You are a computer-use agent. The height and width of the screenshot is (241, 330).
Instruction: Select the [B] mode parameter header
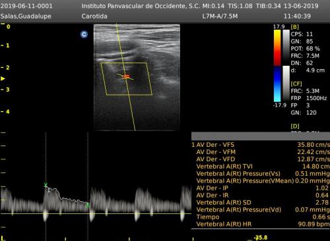pyautogui.click(x=295, y=27)
